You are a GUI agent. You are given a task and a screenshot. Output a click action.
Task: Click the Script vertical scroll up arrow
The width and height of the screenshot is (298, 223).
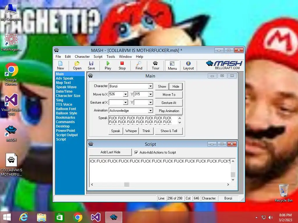click(x=233, y=161)
